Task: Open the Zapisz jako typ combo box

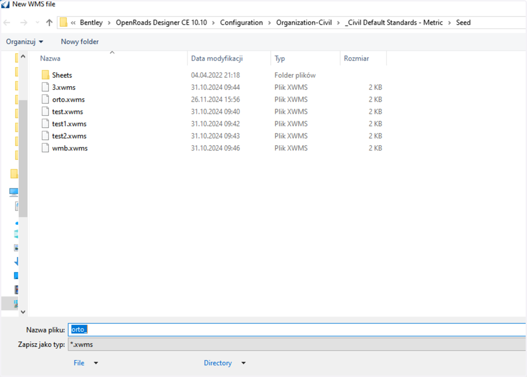Action: click(297, 344)
